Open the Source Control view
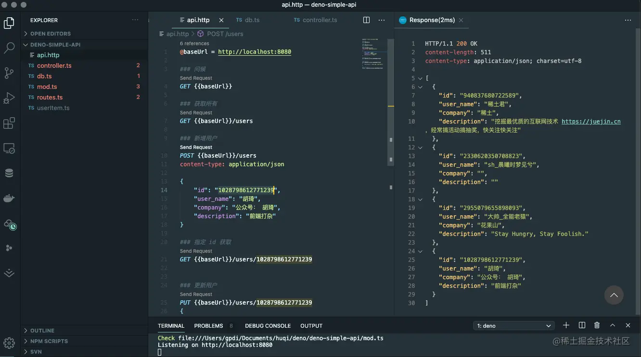The width and height of the screenshot is (641, 357). (9, 73)
